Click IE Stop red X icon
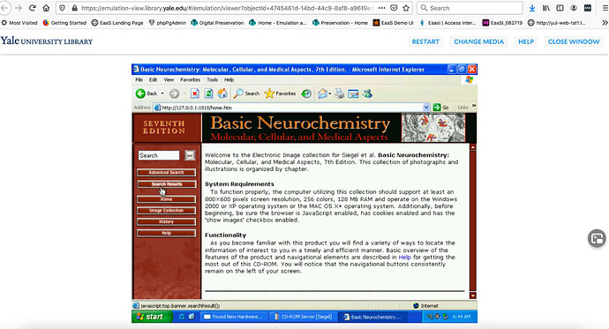Screen dimensions: 609x329 [195, 93]
